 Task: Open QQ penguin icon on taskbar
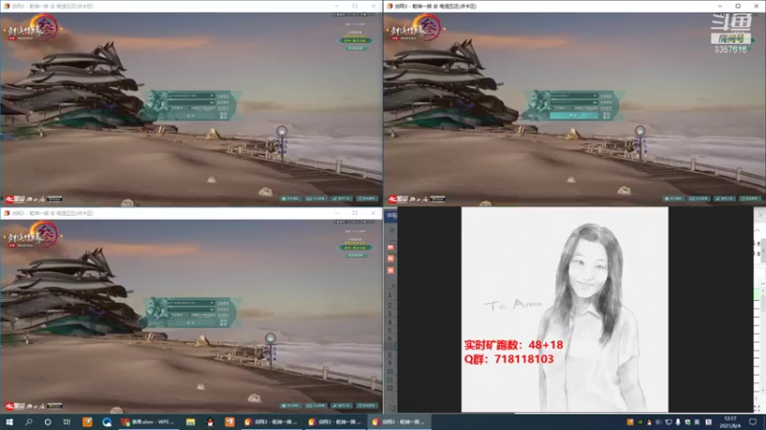click(210, 421)
